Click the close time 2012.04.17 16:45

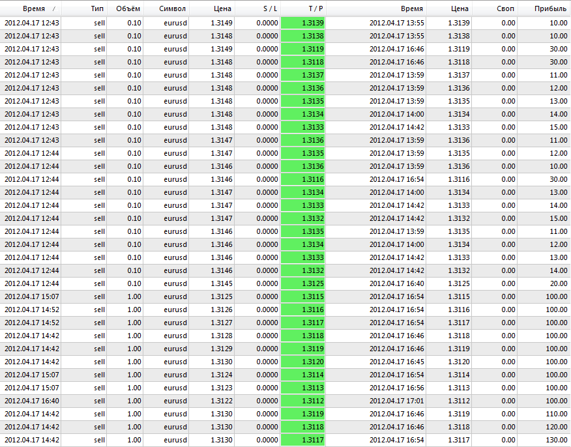point(396,362)
